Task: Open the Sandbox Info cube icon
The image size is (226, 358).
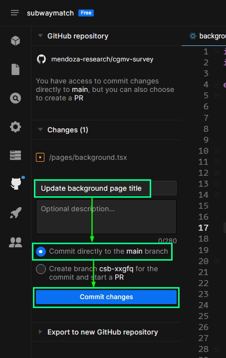Action: [x=15, y=40]
